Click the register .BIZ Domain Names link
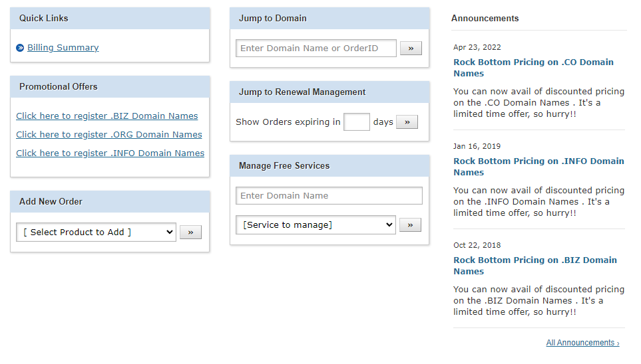 point(107,116)
